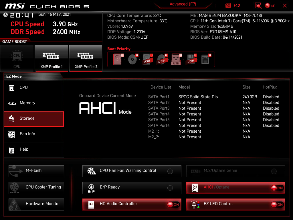Launch M-Flash utility

coord(36,171)
